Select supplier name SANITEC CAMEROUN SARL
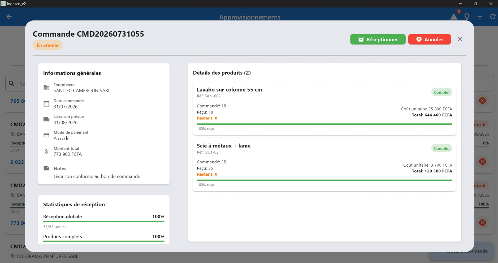 pyautogui.click(x=82, y=91)
